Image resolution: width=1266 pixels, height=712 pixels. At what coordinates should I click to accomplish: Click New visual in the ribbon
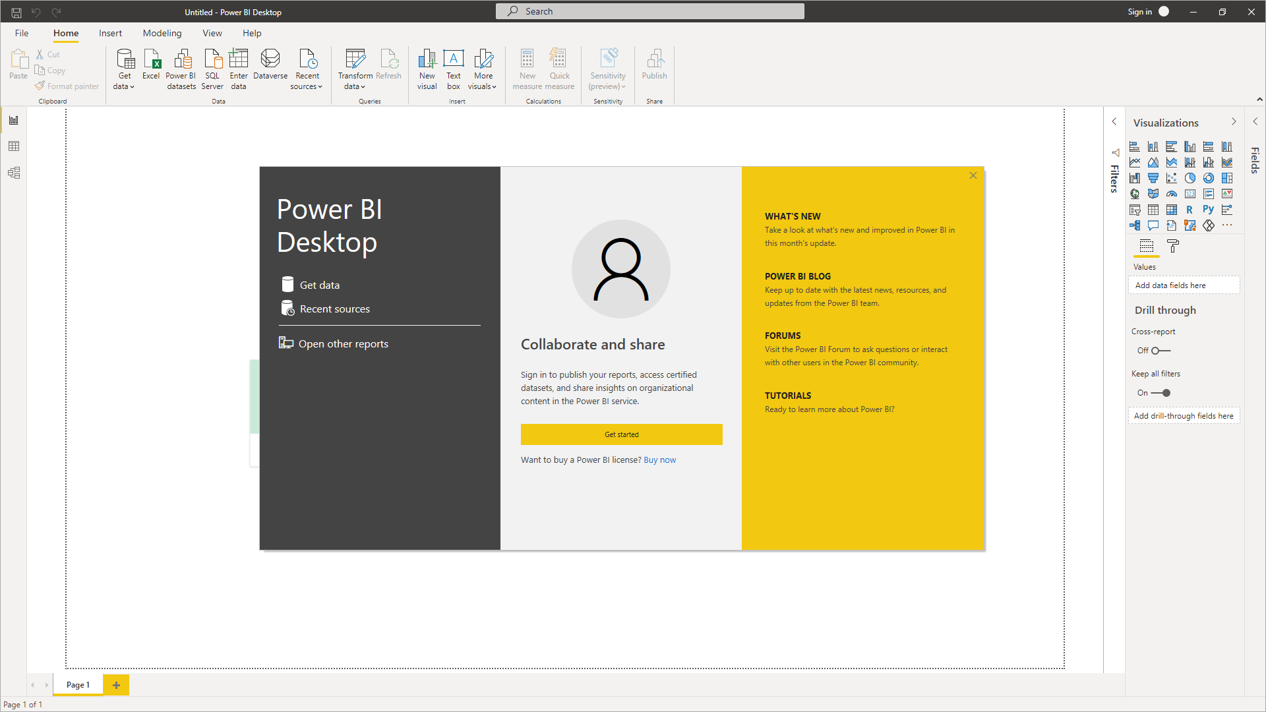tap(427, 69)
